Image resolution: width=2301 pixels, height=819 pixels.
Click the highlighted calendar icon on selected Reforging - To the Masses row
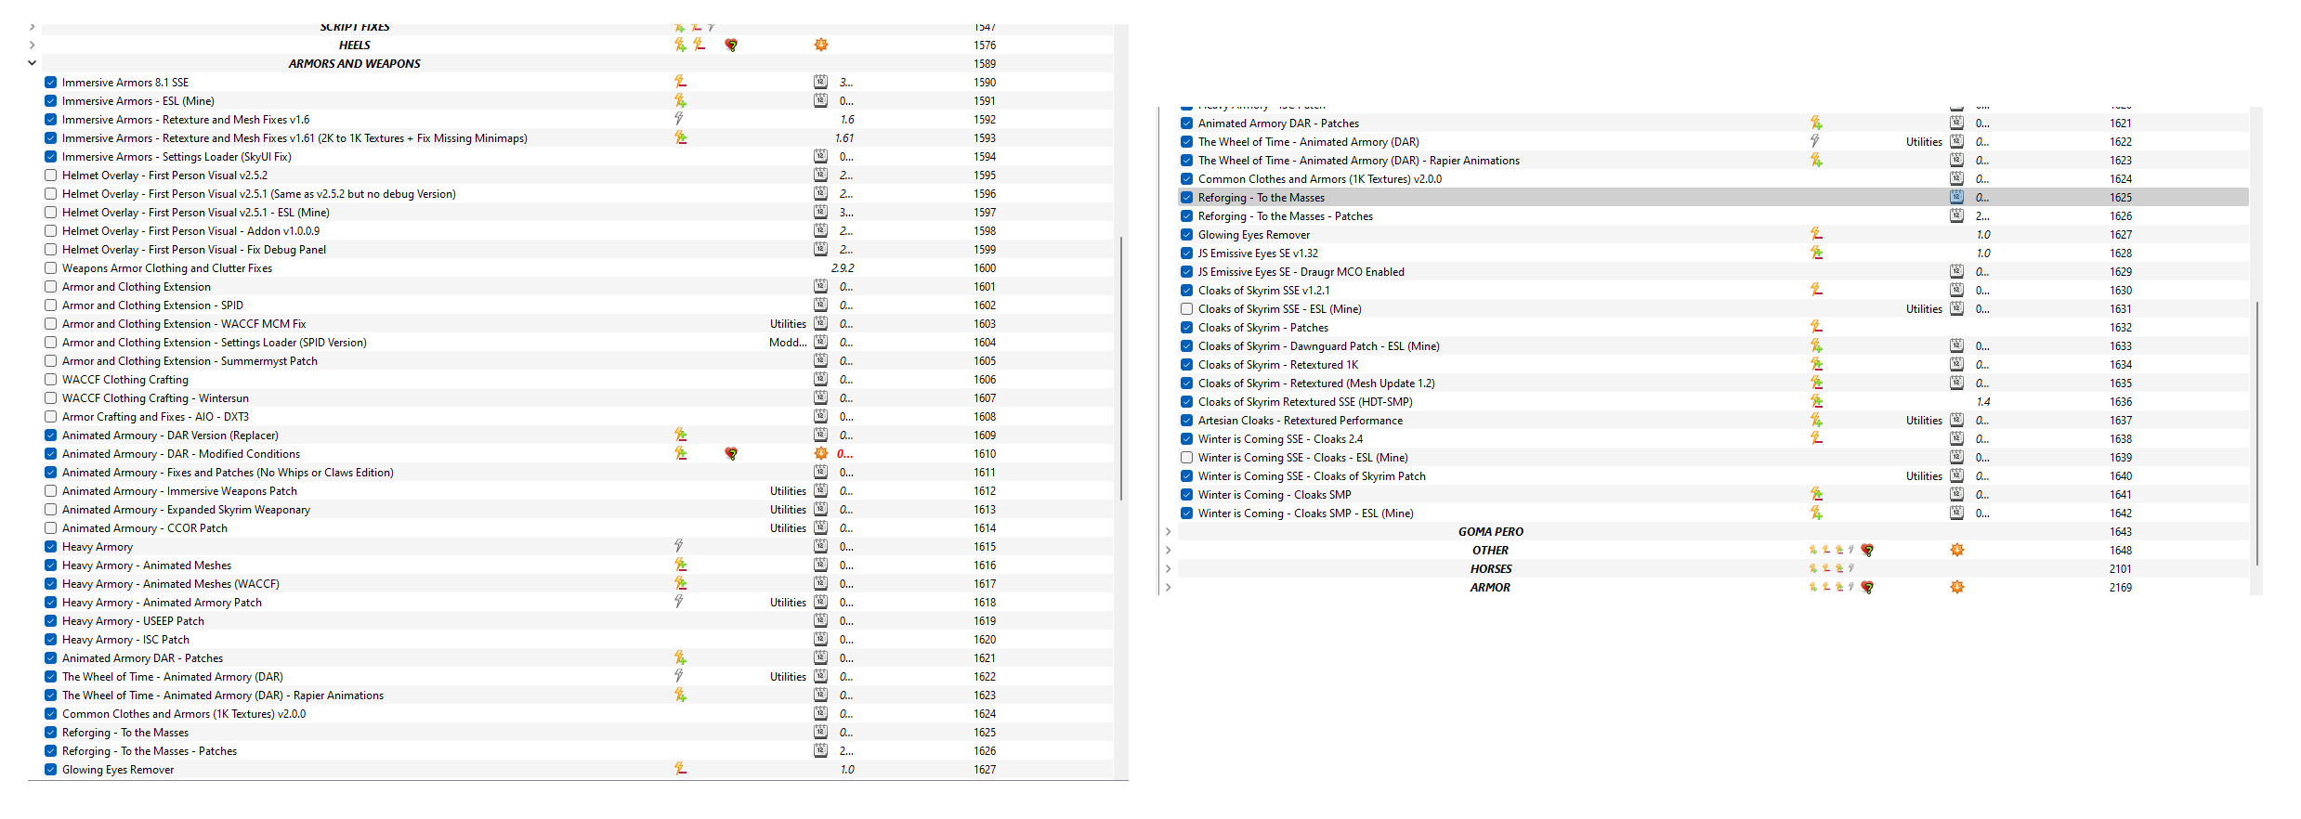(x=1957, y=197)
